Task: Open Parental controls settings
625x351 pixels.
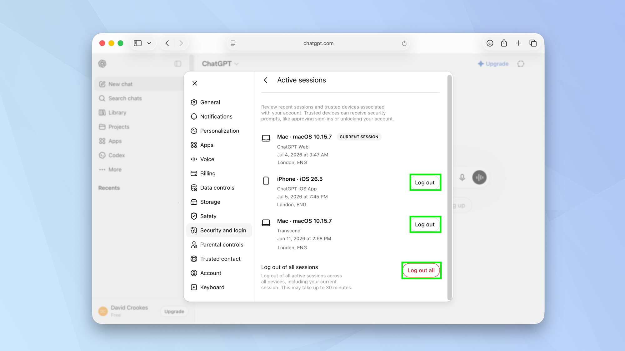Action: [219, 245]
